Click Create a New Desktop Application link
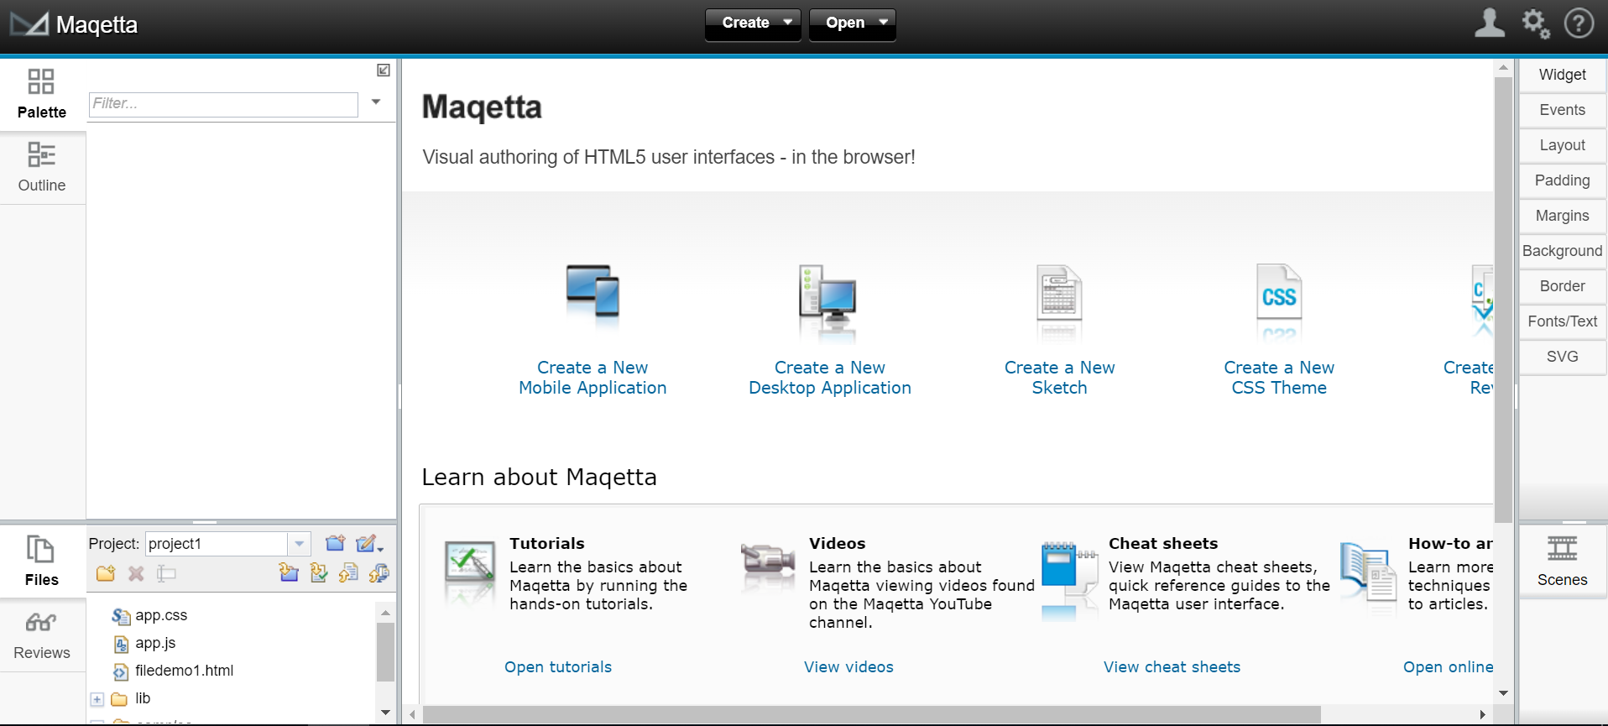 tap(830, 378)
